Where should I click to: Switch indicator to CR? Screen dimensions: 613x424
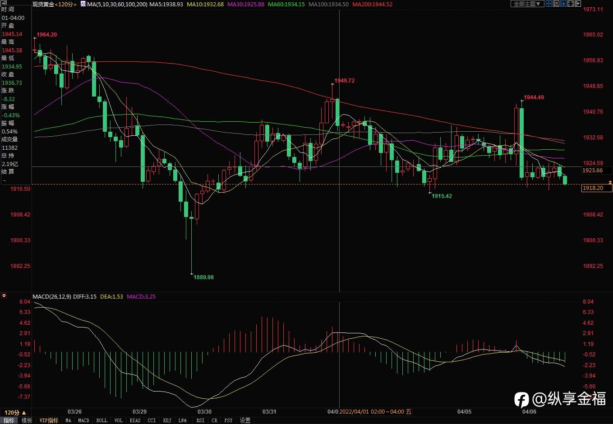tap(214, 420)
